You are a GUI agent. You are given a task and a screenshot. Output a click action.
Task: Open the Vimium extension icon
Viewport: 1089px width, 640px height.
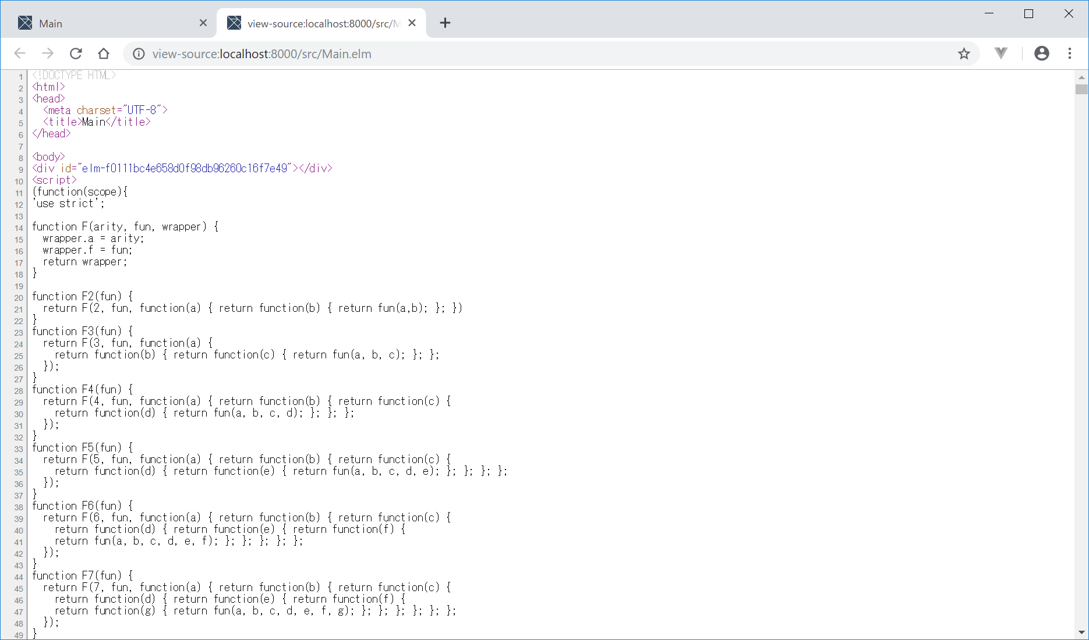pyautogui.click(x=1000, y=54)
